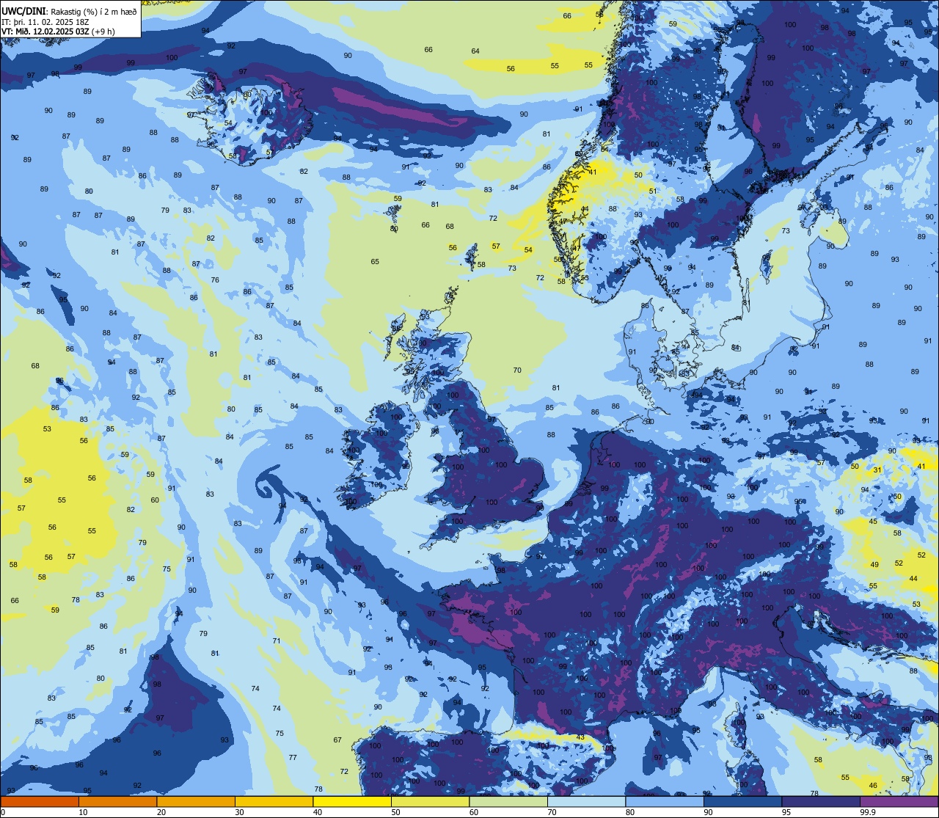This screenshot has height=818, width=939.
Task: Click the 30–40 amber legend swatch
Action: 274,801
